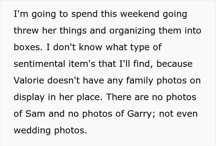Click the word "weekend" in the first line
Screen dimensions: 216x146
coord(140,14)
